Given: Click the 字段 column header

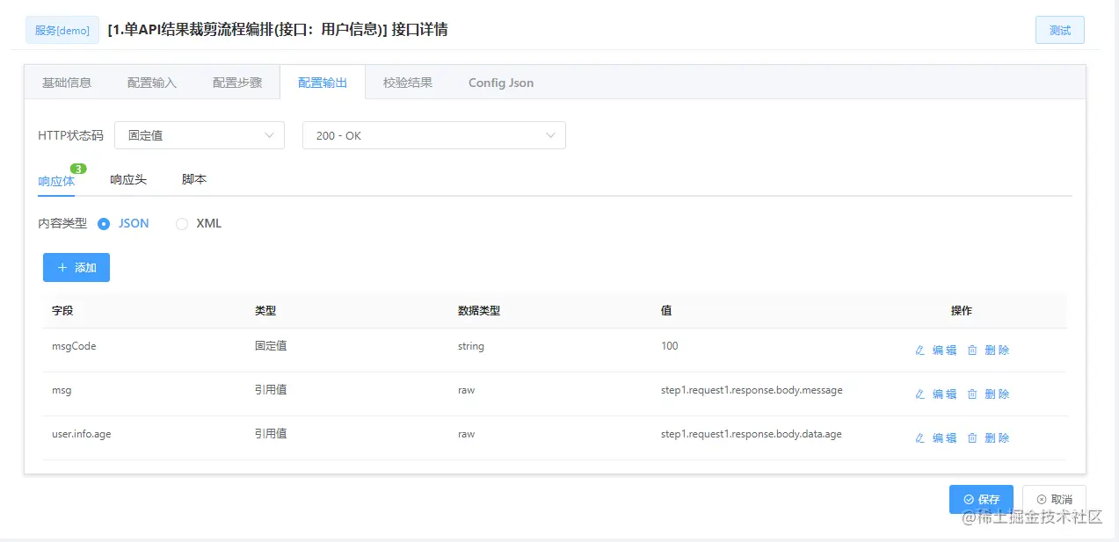Looking at the screenshot, I should (63, 311).
